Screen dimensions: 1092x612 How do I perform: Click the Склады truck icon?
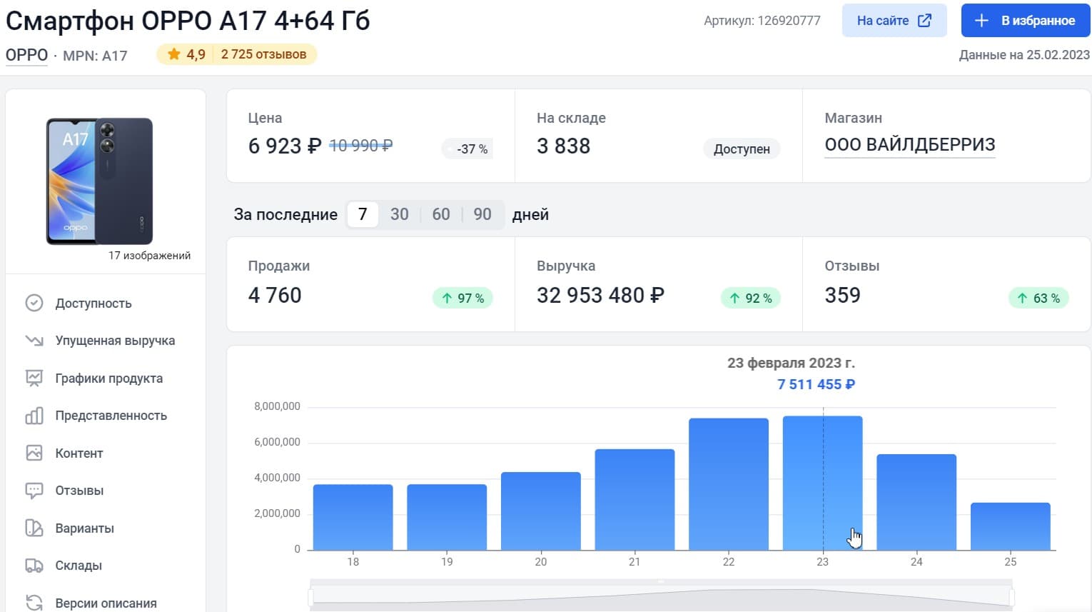point(34,566)
